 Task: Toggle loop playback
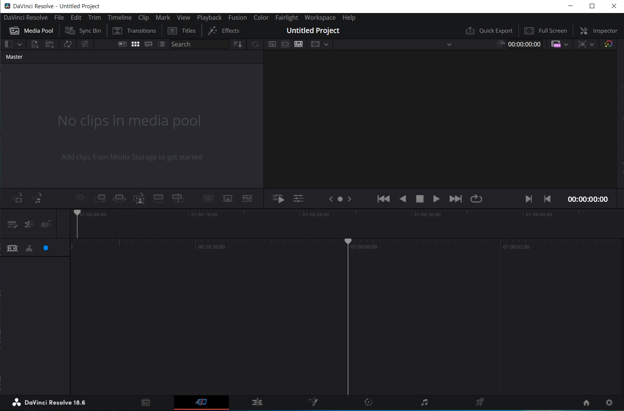[476, 199]
